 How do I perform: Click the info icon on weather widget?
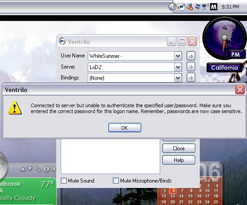point(46,169)
